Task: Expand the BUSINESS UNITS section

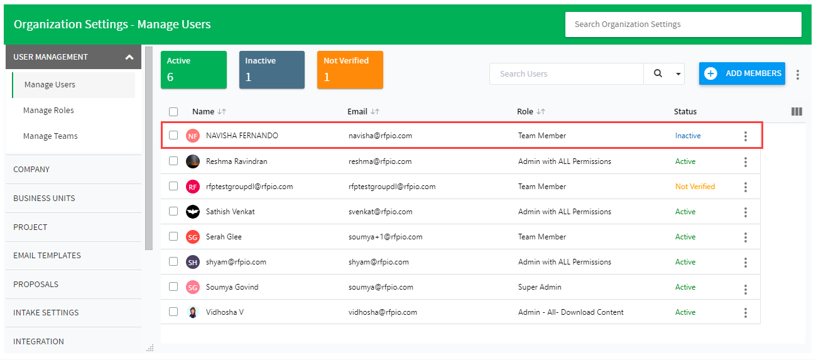Action: pos(73,199)
